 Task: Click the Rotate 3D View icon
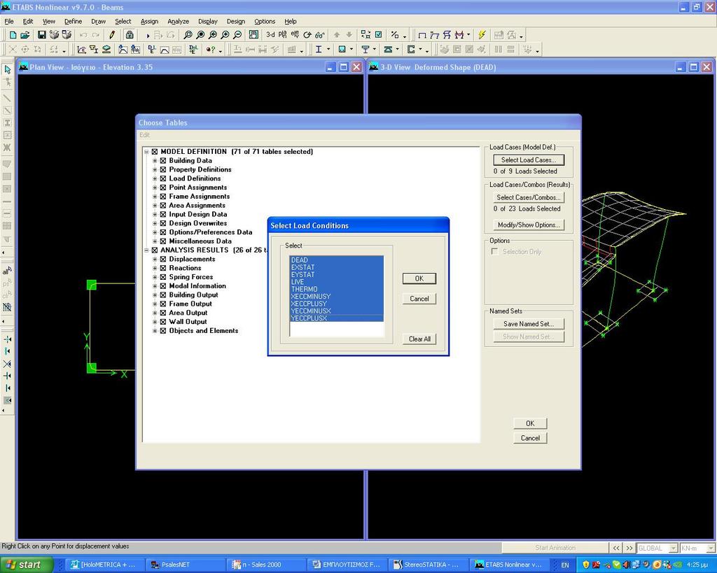[307, 35]
